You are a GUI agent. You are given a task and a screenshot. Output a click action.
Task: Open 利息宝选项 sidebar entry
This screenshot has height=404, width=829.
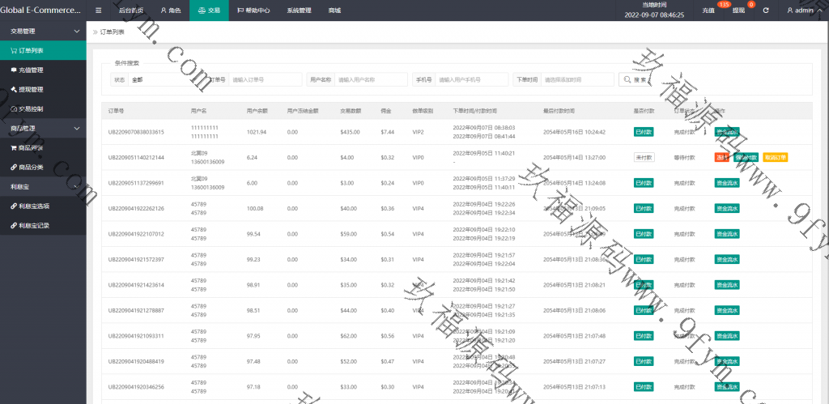pyautogui.click(x=35, y=206)
